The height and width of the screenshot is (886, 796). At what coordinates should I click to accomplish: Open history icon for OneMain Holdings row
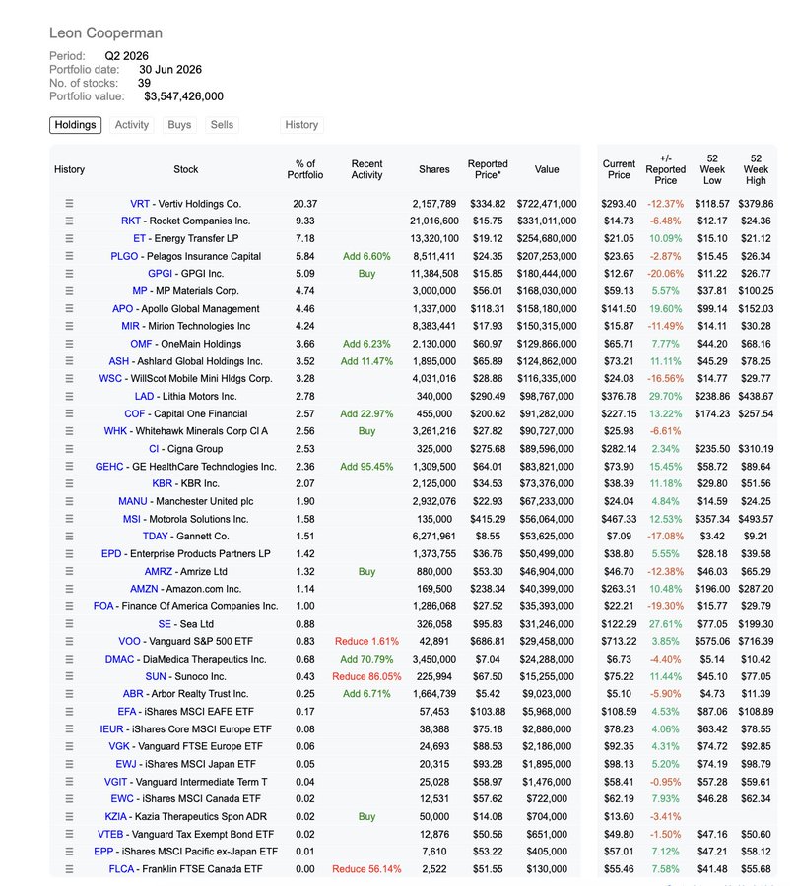click(69, 344)
